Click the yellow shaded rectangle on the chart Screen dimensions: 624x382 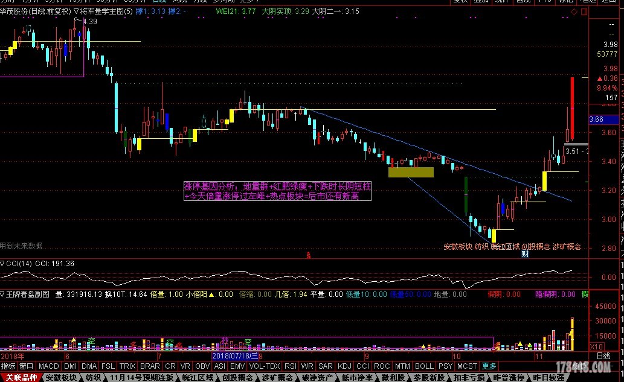click(411, 172)
